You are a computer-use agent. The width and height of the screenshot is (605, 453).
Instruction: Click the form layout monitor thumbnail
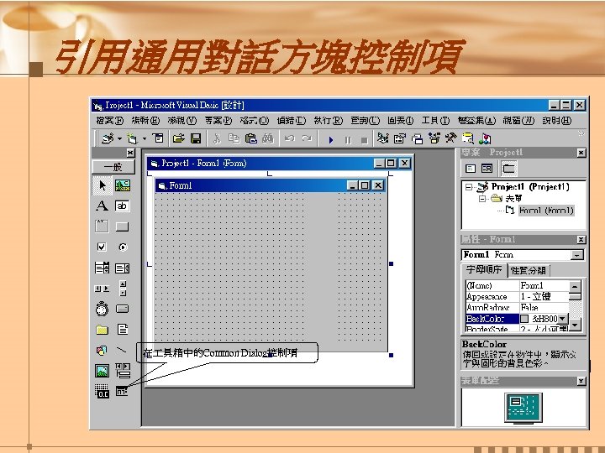coord(523,409)
